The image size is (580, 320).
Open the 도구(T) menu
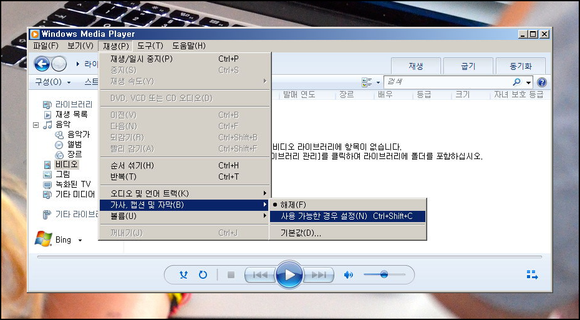(x=150, y=46)
